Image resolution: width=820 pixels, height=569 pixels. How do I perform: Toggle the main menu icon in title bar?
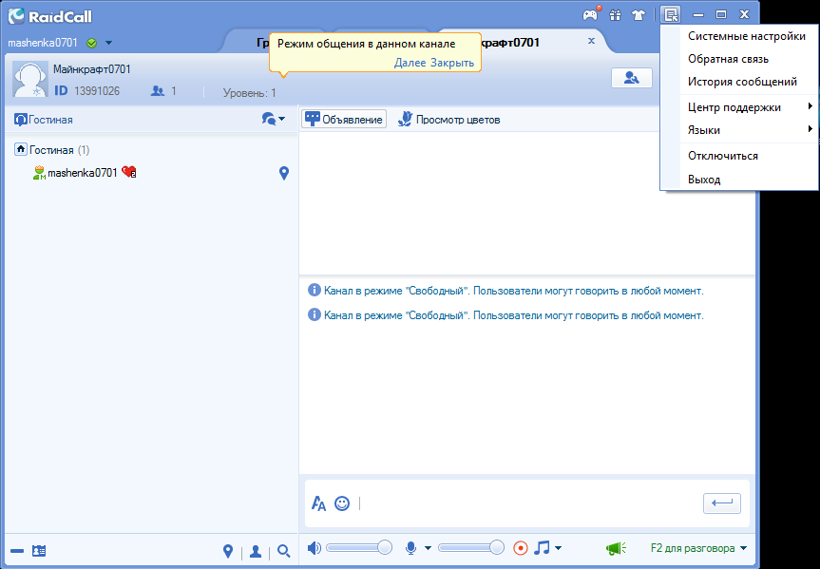[x=671, y=14]
